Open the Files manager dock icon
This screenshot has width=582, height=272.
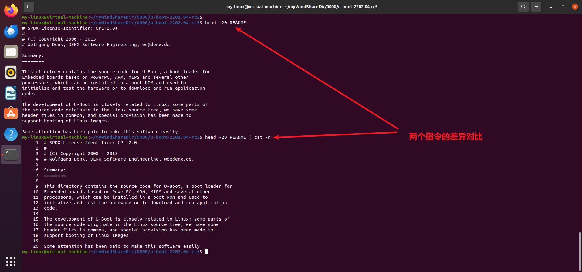(11, 52)
